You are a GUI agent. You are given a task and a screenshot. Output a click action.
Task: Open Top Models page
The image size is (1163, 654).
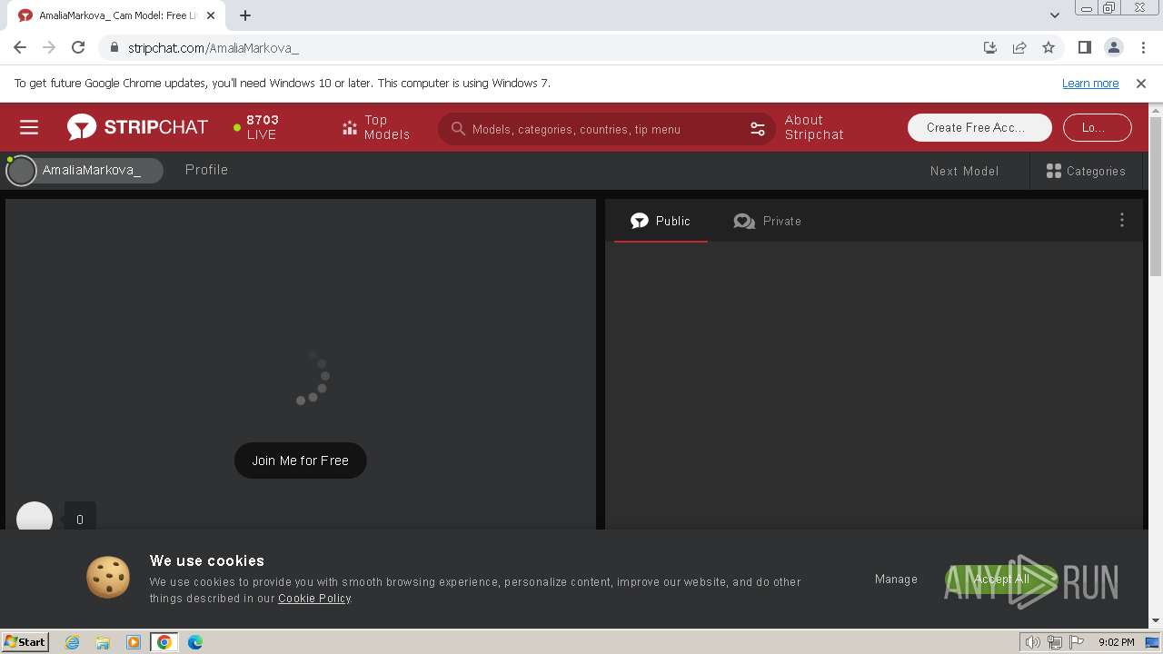point(376,127)
